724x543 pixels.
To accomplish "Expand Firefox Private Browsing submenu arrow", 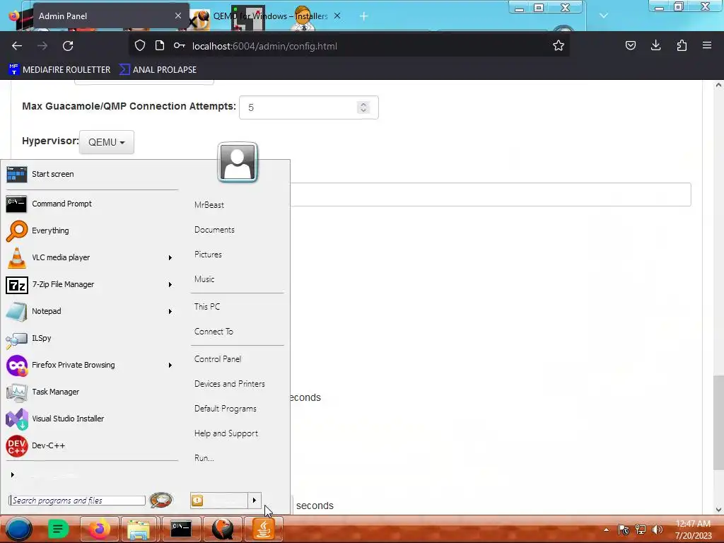I will [x=170, y=366].
